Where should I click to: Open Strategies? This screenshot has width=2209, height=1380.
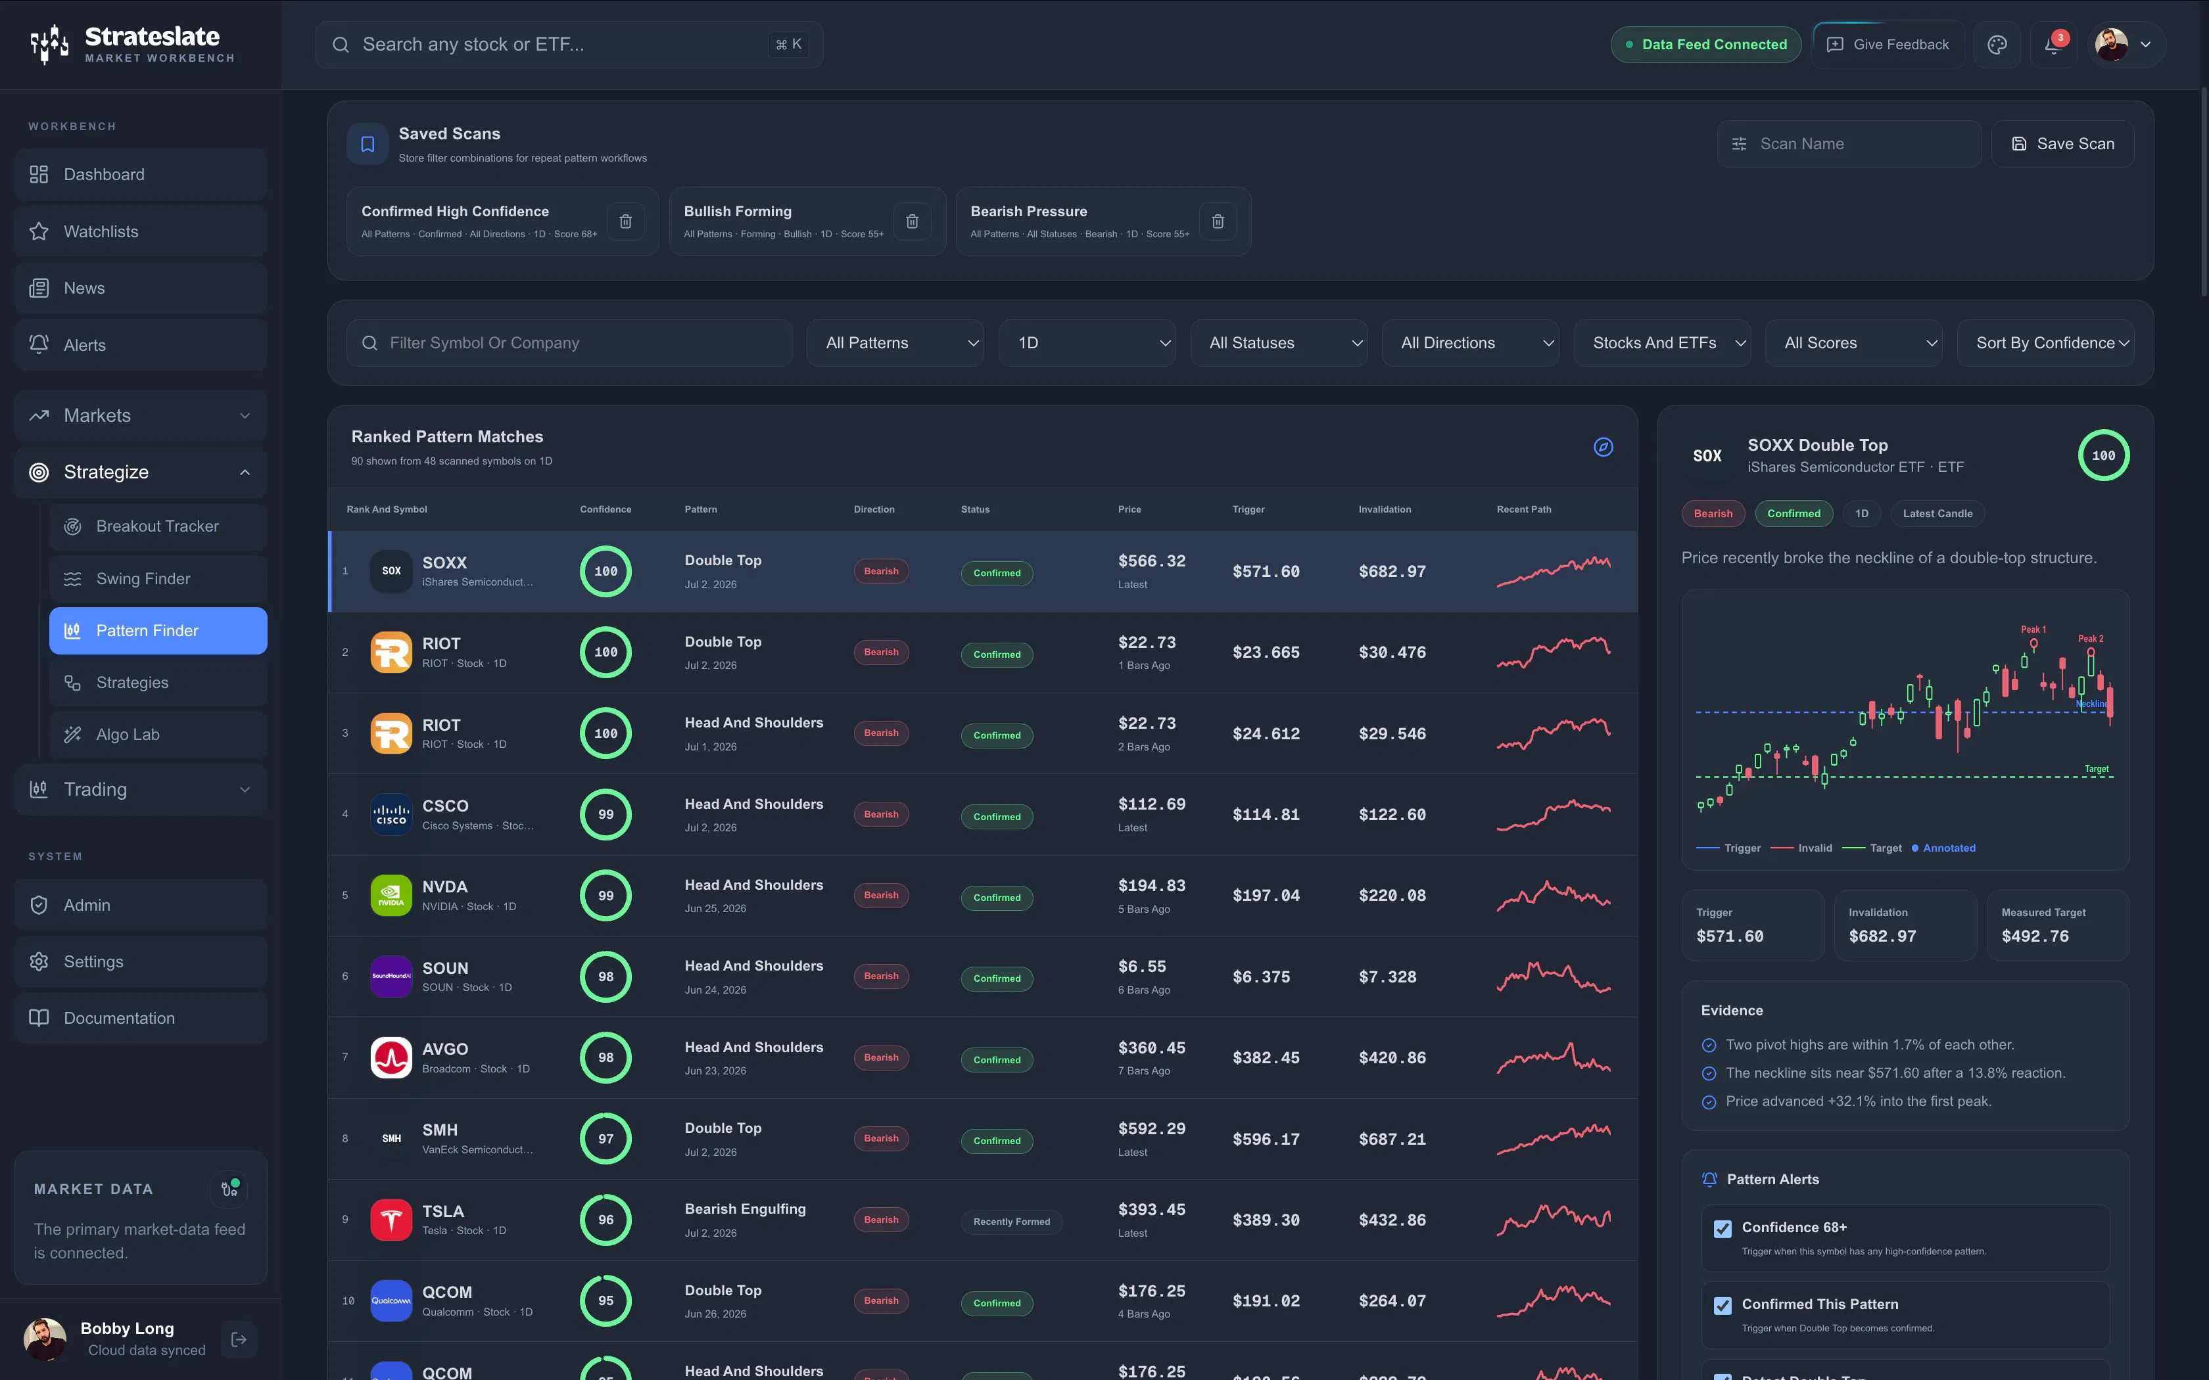(158, 683)
